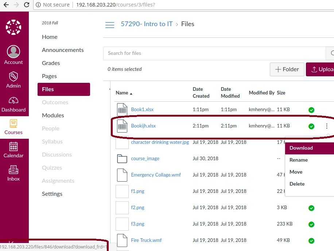334x251 pixels.
Task: Toggle published status of Bookijh.xlsx
Action: click(x=311, y=126)
